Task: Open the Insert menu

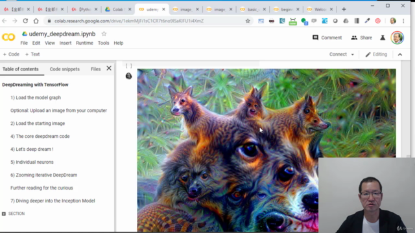Action: [x=65, y=43]
